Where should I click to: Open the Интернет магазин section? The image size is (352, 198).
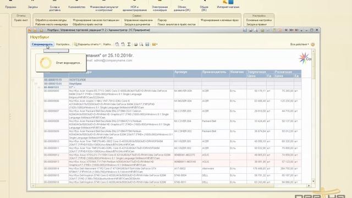[x=228, y=7]
